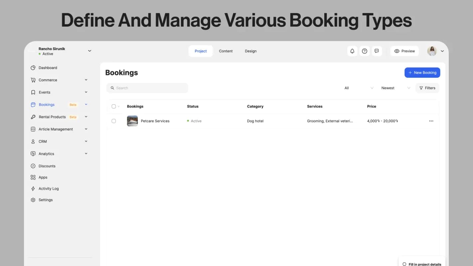Click the search magnifier icon

[113, 88]
